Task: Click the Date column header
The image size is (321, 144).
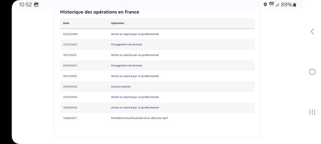Action: tap(66, 23)
